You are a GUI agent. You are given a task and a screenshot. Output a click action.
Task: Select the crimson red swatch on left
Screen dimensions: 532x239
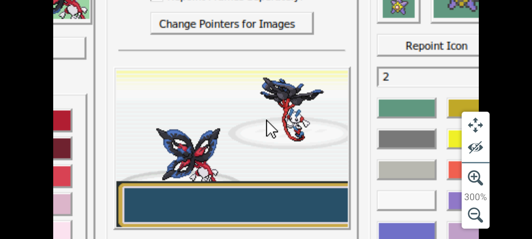pos(62,120)
